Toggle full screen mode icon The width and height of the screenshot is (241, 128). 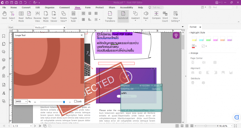235,126
